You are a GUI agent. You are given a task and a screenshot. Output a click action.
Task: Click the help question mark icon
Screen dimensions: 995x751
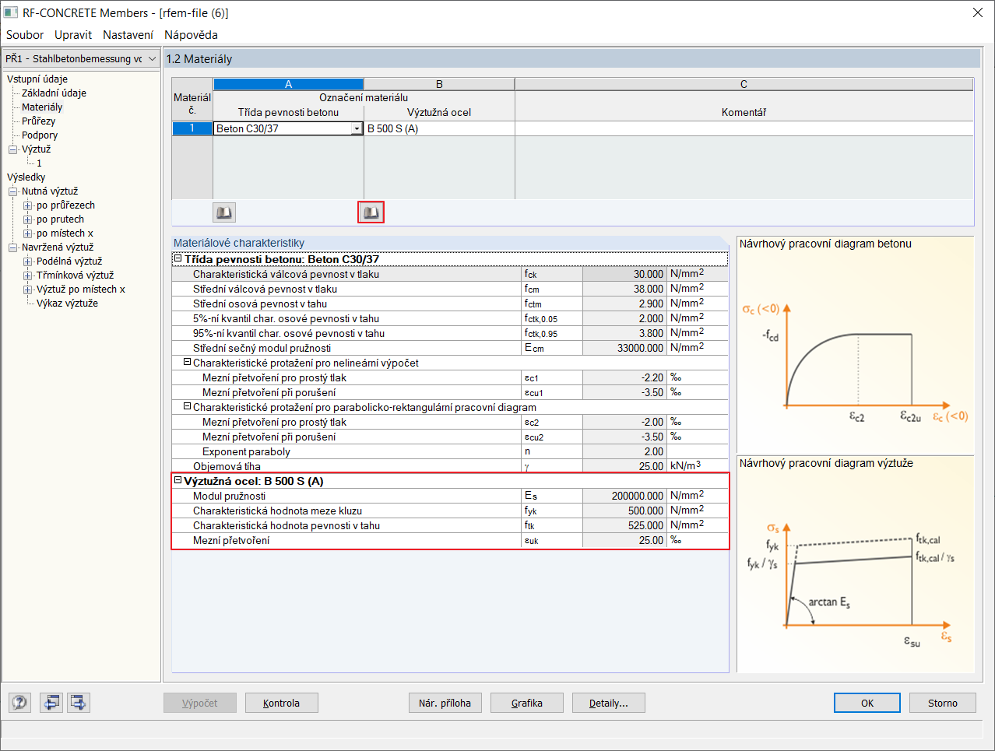click(19, 703)
